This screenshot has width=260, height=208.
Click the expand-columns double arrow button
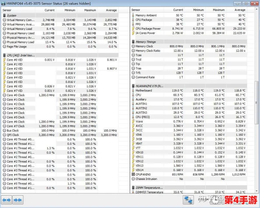point(7,200)
